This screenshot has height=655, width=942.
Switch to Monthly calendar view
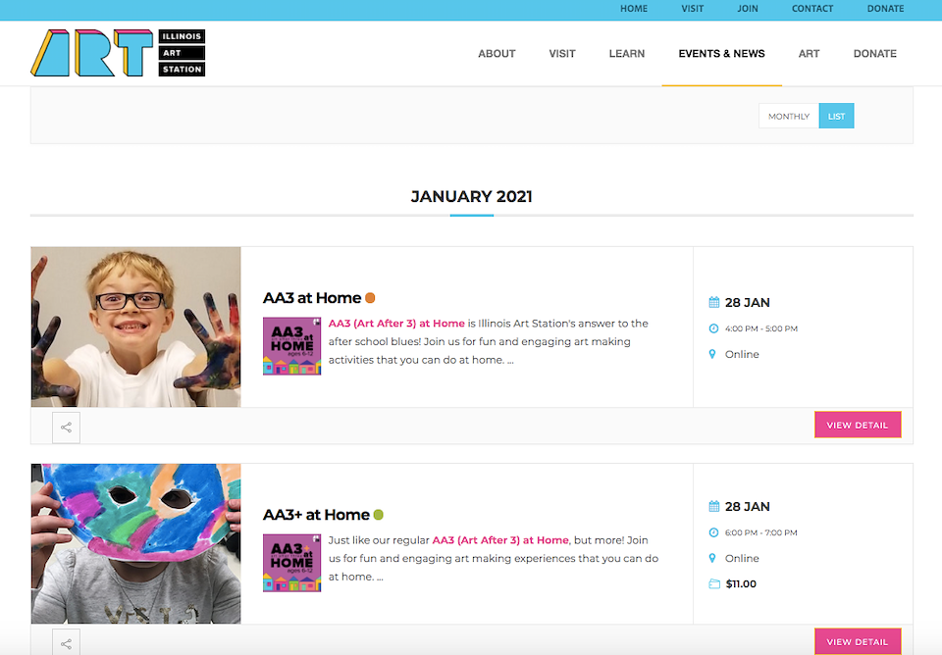789,116
